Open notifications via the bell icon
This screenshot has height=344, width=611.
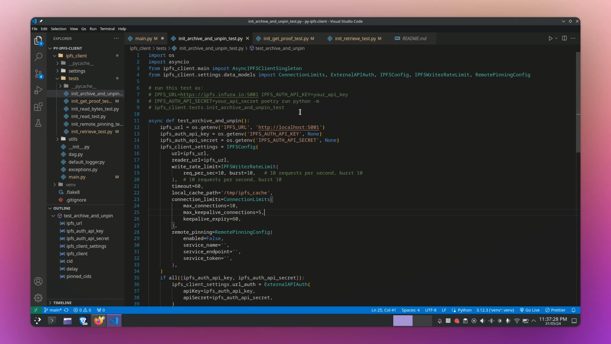(573, 310)
